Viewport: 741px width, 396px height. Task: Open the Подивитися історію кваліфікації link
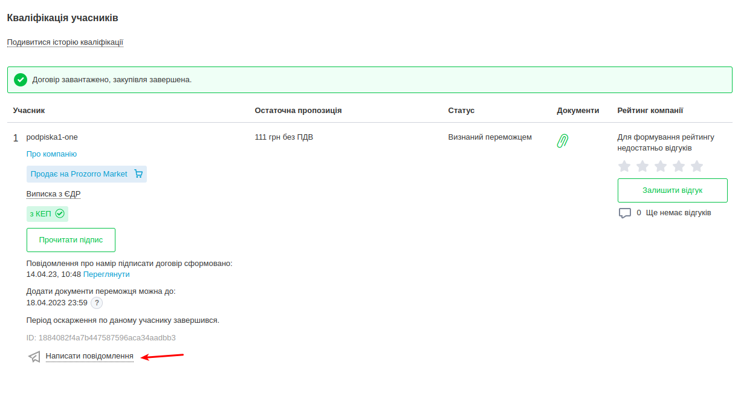click(65, 42)
